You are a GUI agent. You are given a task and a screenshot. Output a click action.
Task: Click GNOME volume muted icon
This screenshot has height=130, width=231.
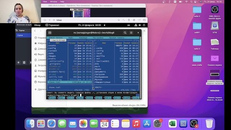tap(140, 25)
